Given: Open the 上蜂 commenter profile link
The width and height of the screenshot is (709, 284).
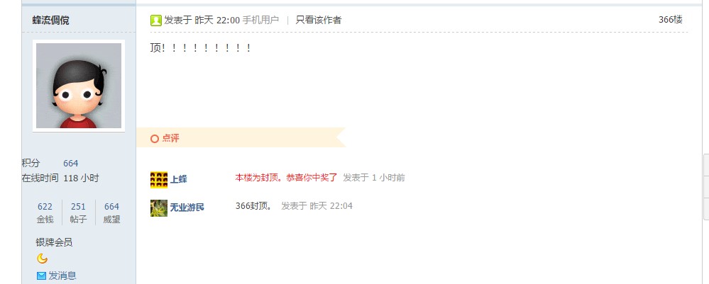Looking at the screenshot, I should click(x=178, y=180).
